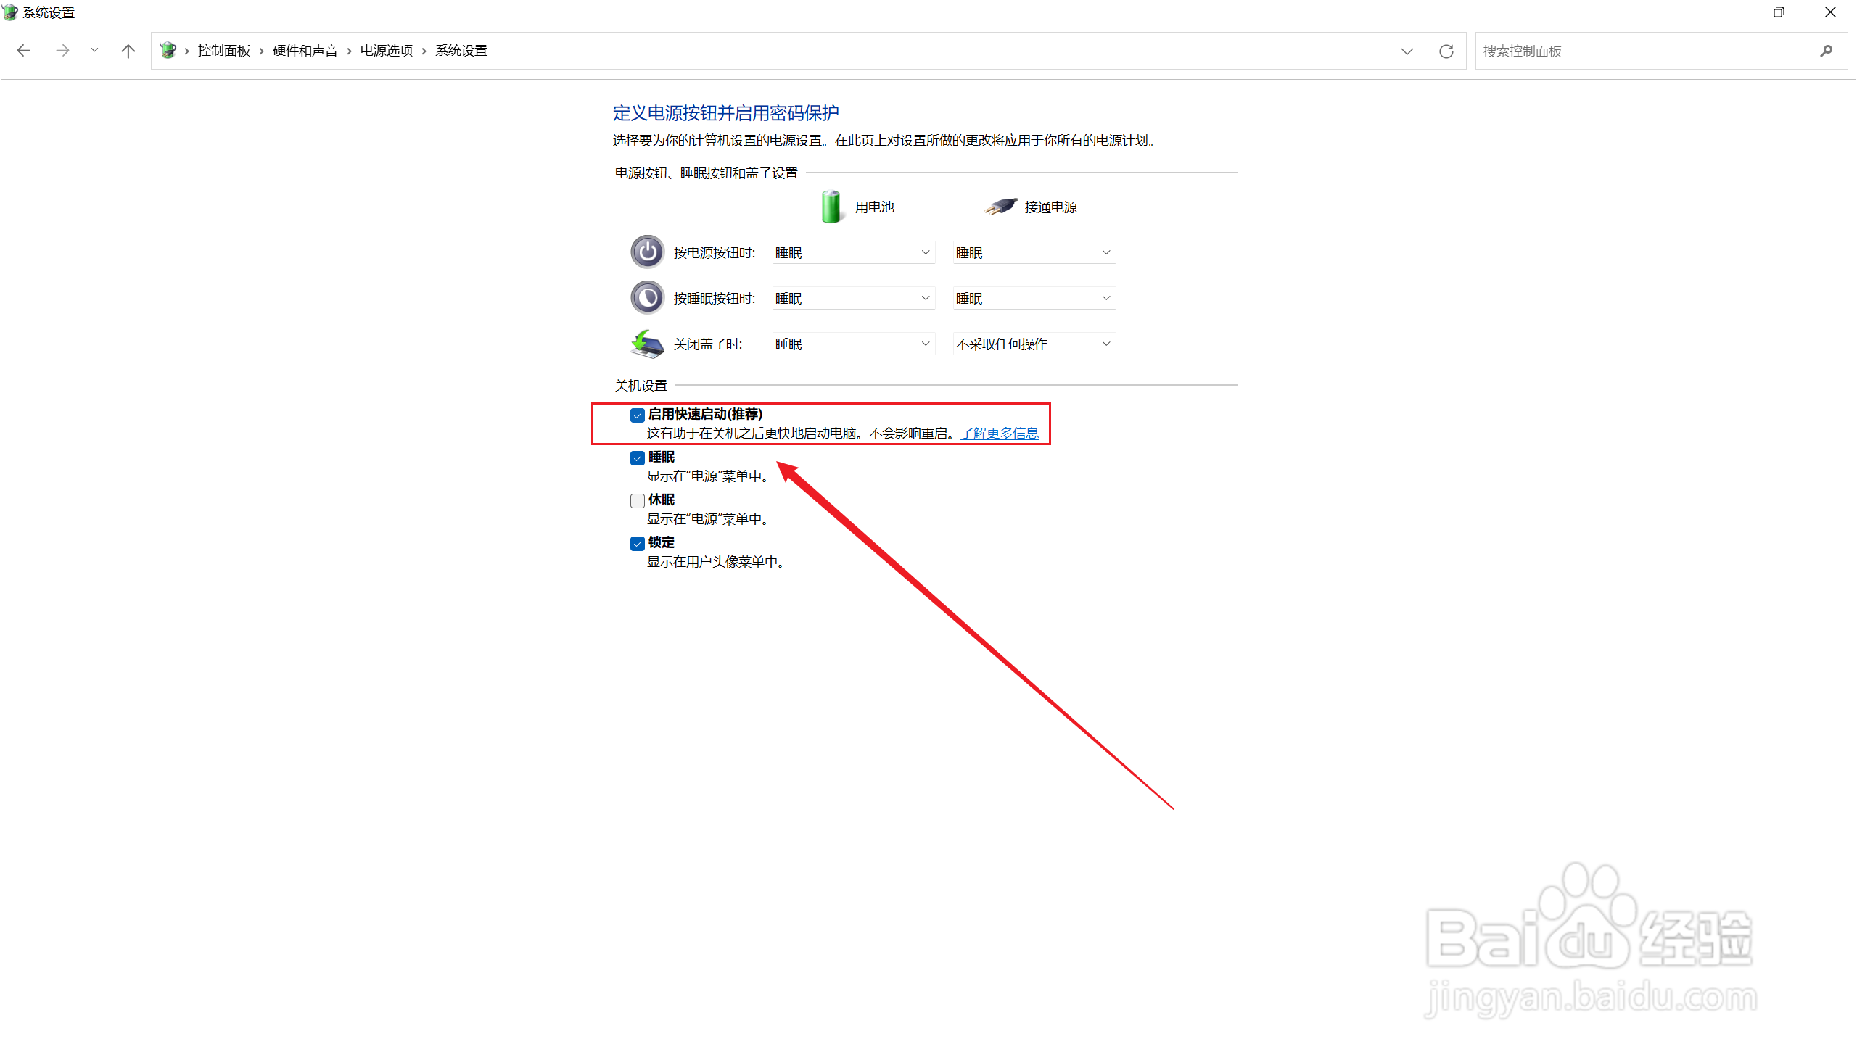Click the 接通电源 column label
Screen dimensions: 1857x1060
pos(1051,207)
